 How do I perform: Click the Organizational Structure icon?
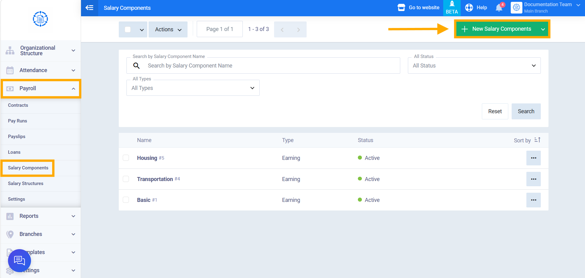[10, 51]
